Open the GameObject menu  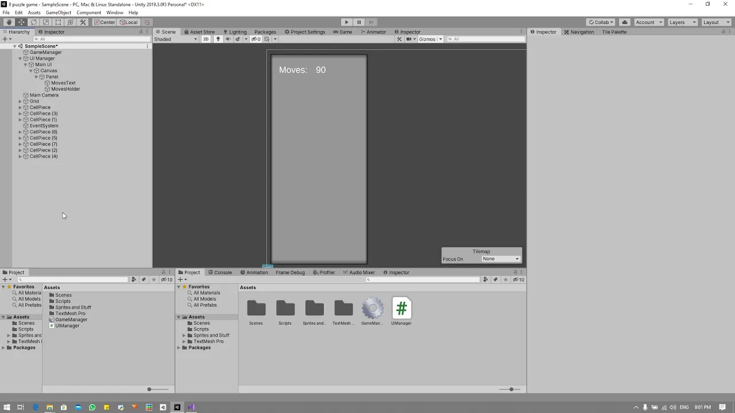pos(59,13)
